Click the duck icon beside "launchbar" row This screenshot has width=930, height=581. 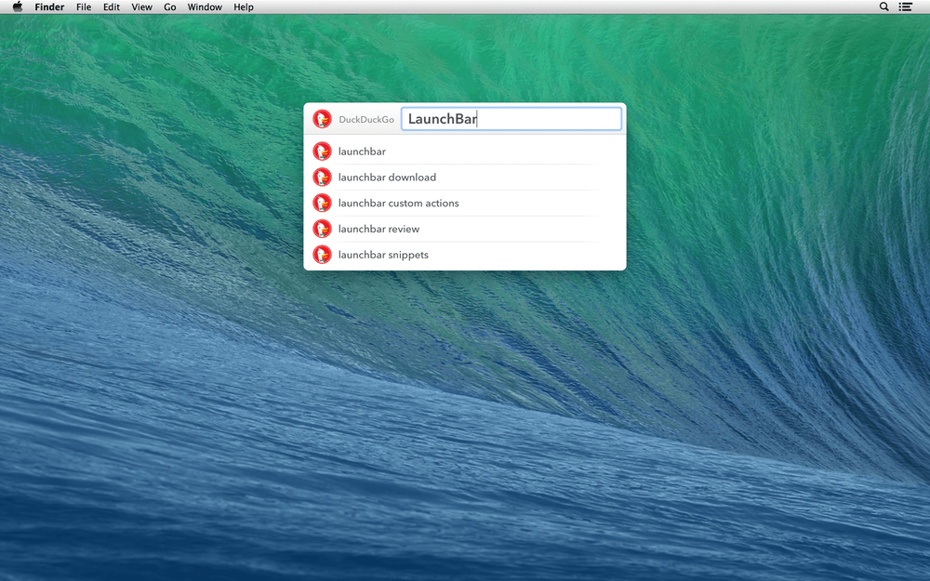tap(322, 152)
